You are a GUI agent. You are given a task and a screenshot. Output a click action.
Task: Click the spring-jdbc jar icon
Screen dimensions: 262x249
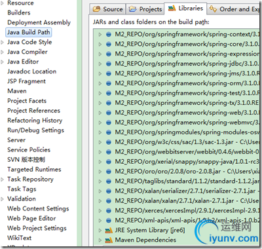[109, 64]
